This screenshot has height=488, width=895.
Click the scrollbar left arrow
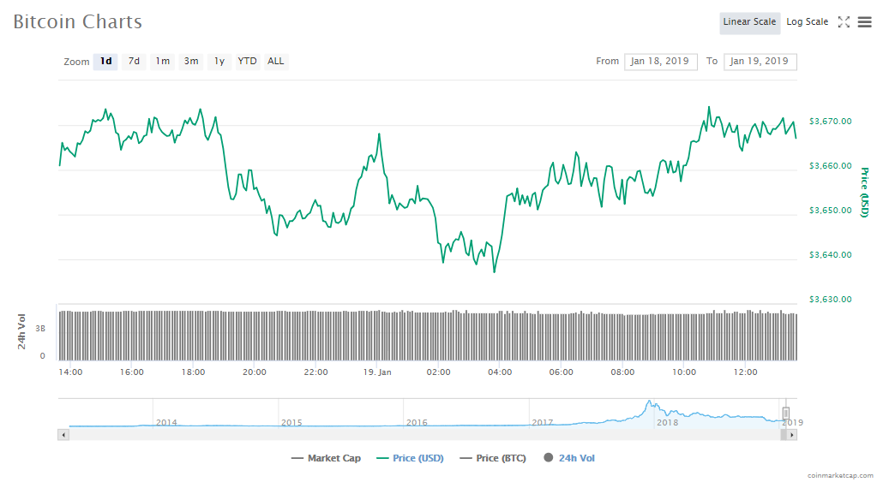click(x=63, y=435)
